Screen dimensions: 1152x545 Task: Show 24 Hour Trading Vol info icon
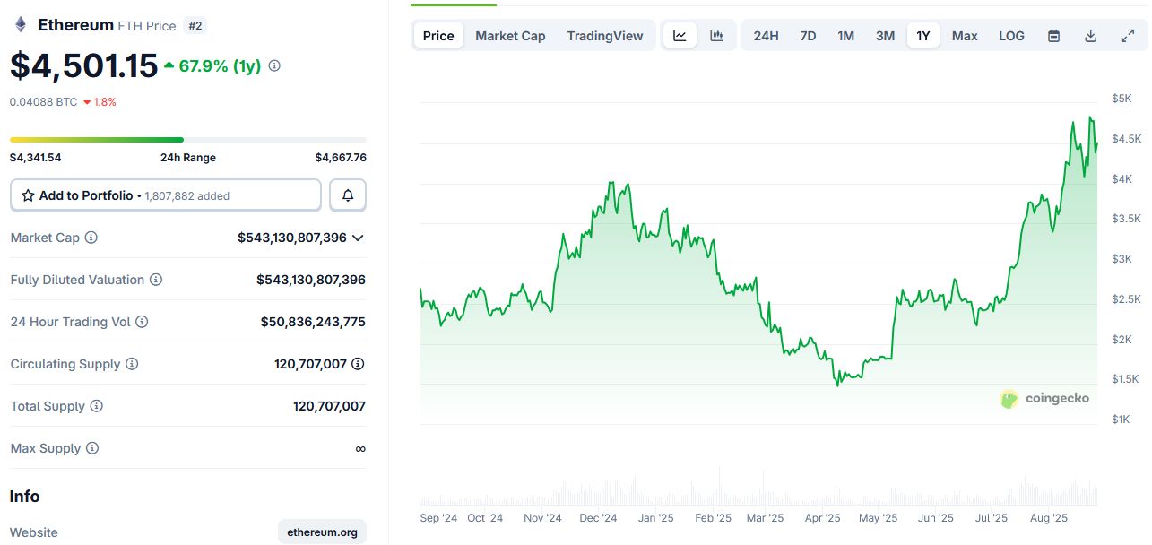point(142,322)
